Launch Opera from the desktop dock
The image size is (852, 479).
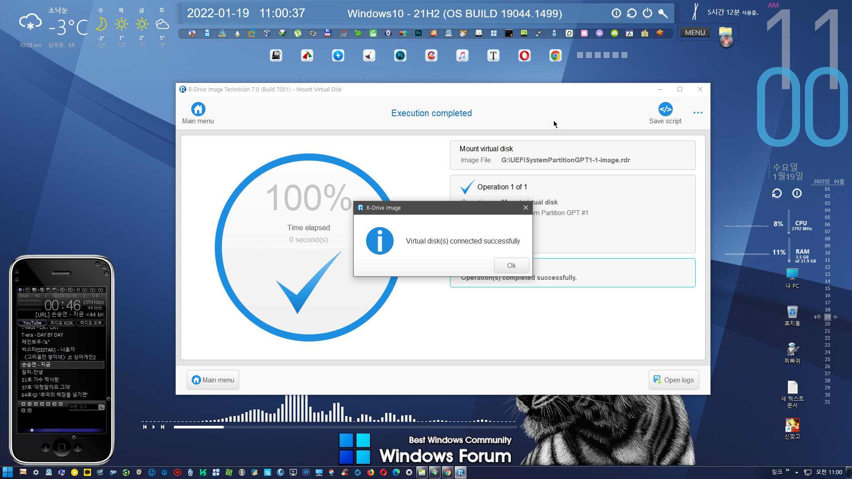[525, 55]
